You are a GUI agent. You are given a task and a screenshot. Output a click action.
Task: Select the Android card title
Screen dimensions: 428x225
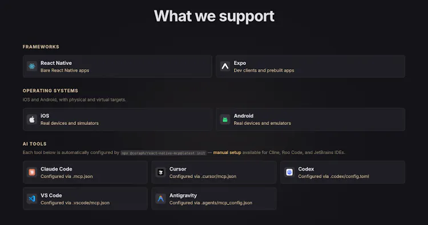tap(244, 116)
